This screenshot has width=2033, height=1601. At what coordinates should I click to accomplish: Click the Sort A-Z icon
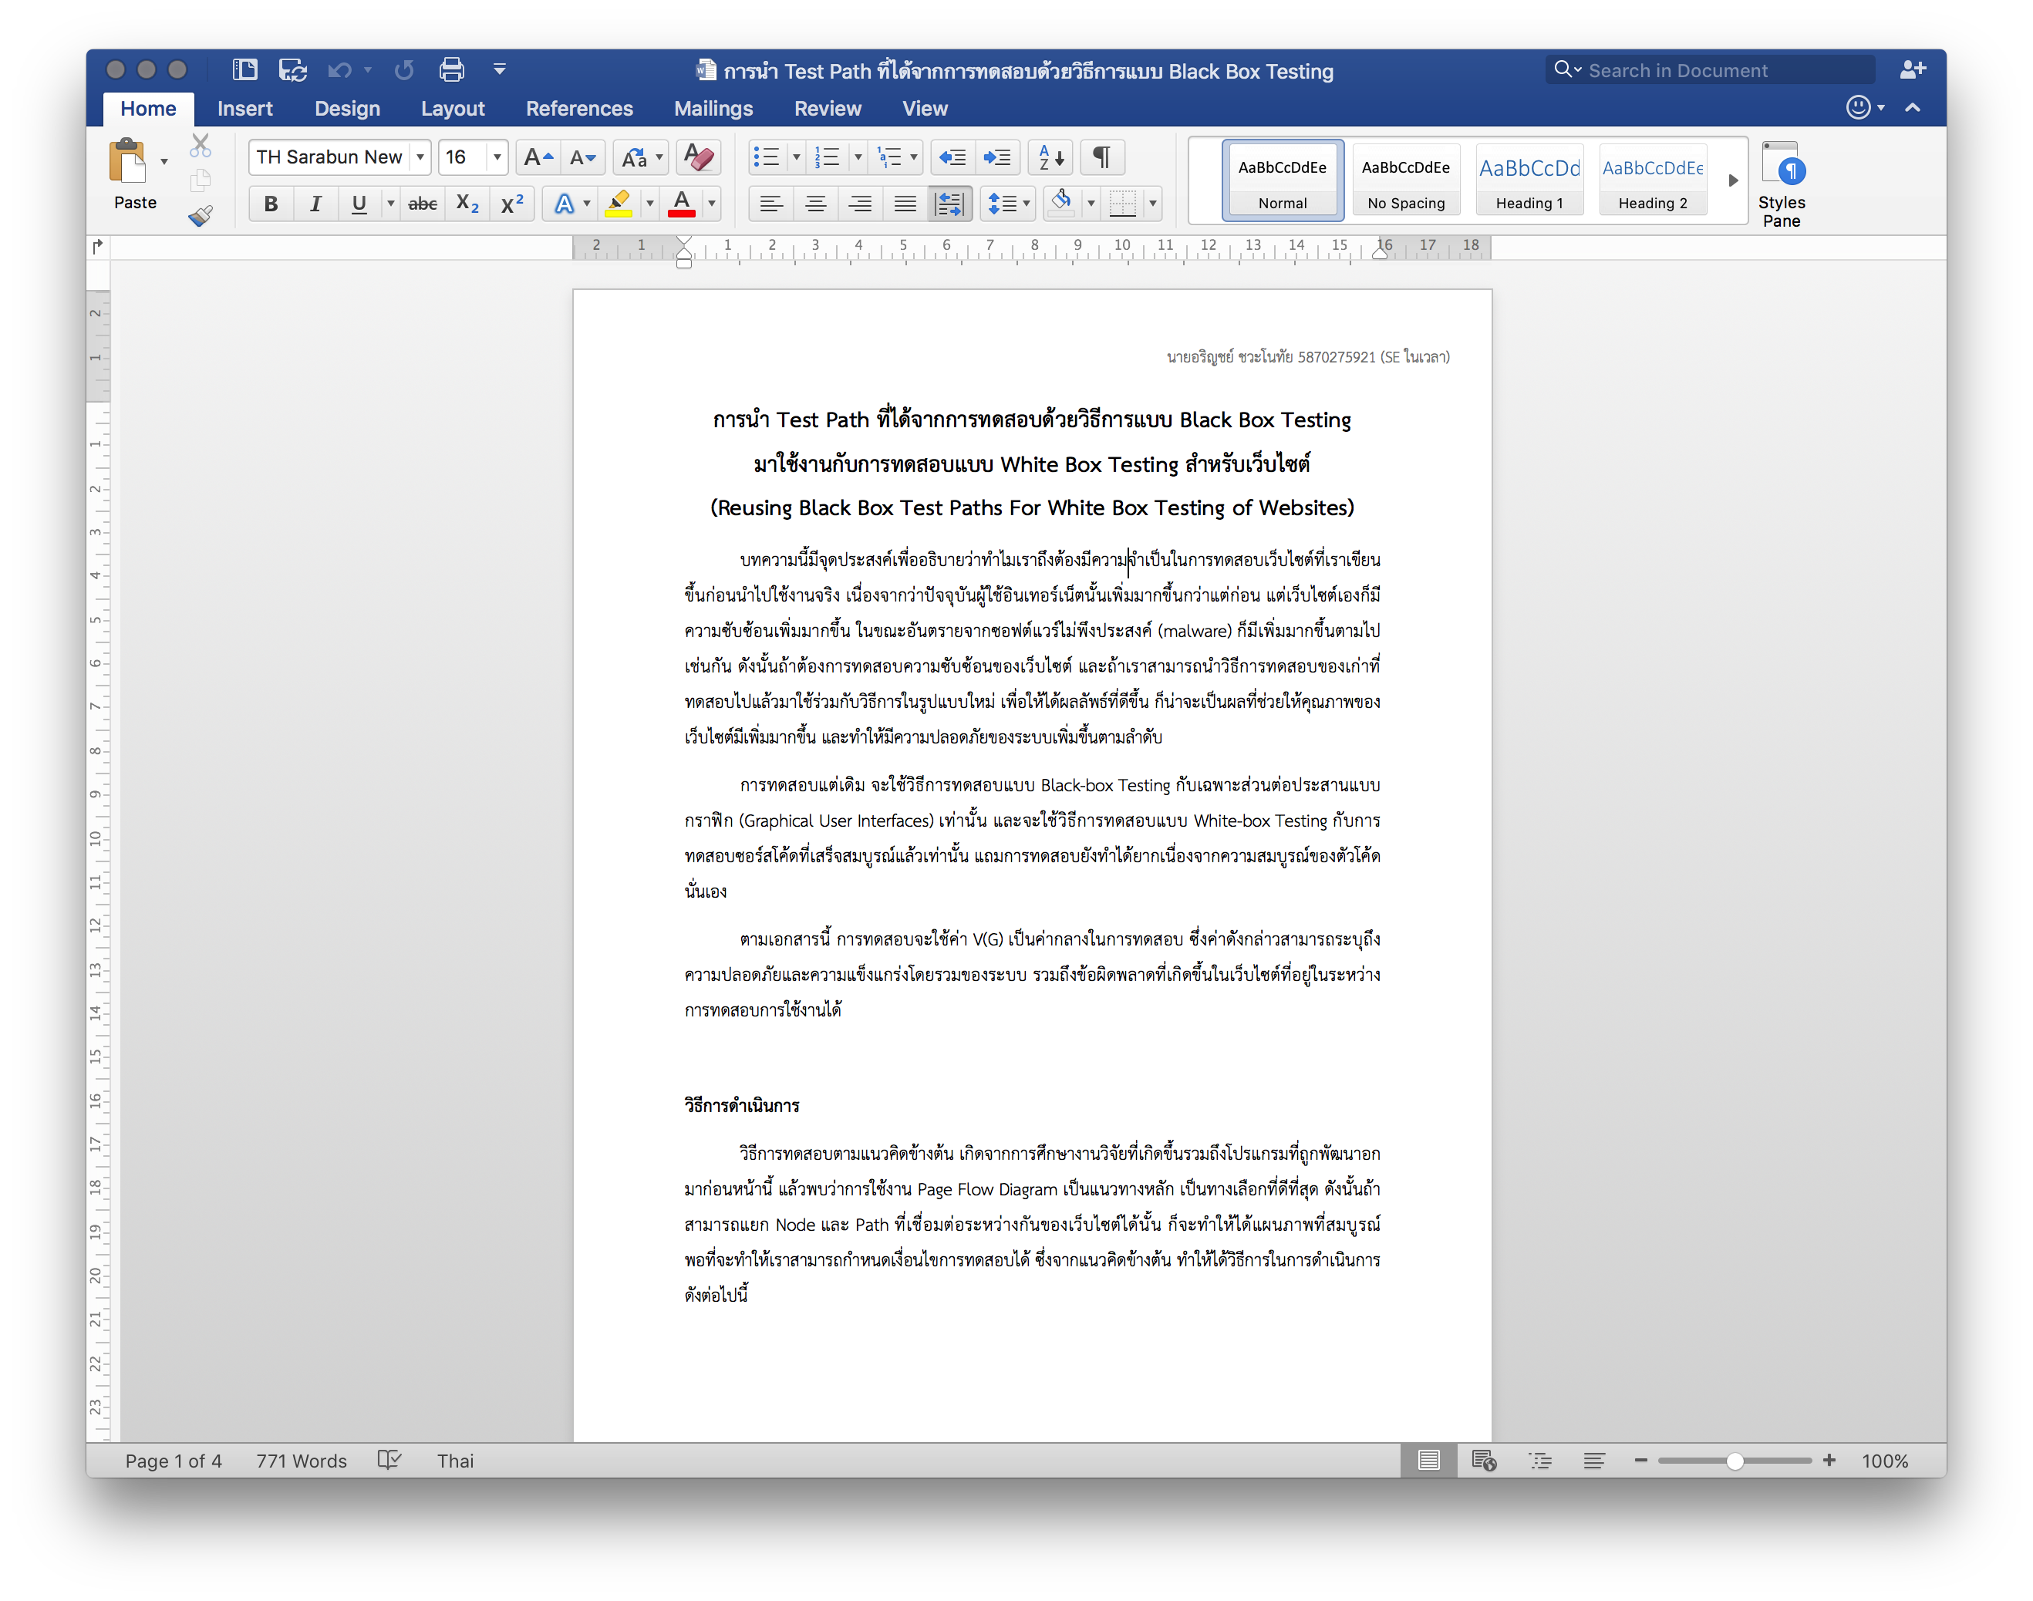tap(1050, 157)
